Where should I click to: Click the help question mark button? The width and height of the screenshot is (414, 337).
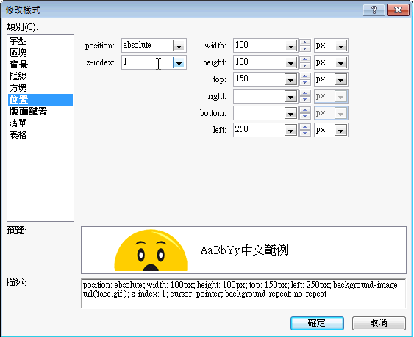click(374, 10)
